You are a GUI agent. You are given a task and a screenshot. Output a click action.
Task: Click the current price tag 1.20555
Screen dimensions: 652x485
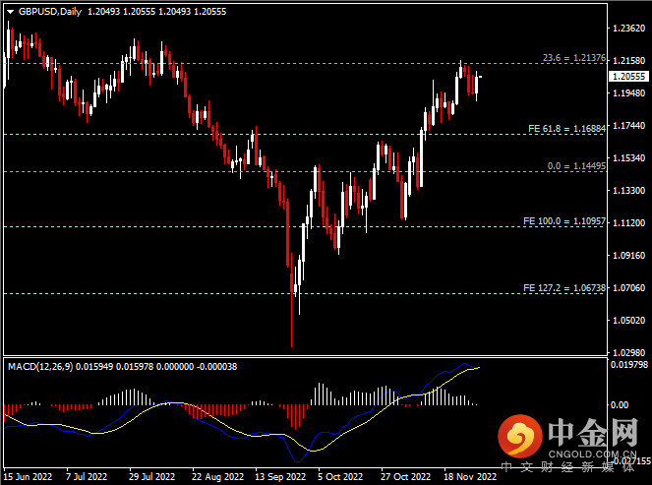tap(627, 76)
